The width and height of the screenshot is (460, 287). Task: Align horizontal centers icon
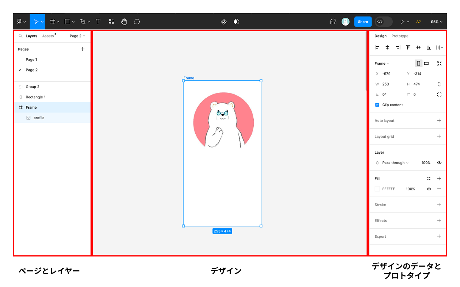[x=387, y=47]
